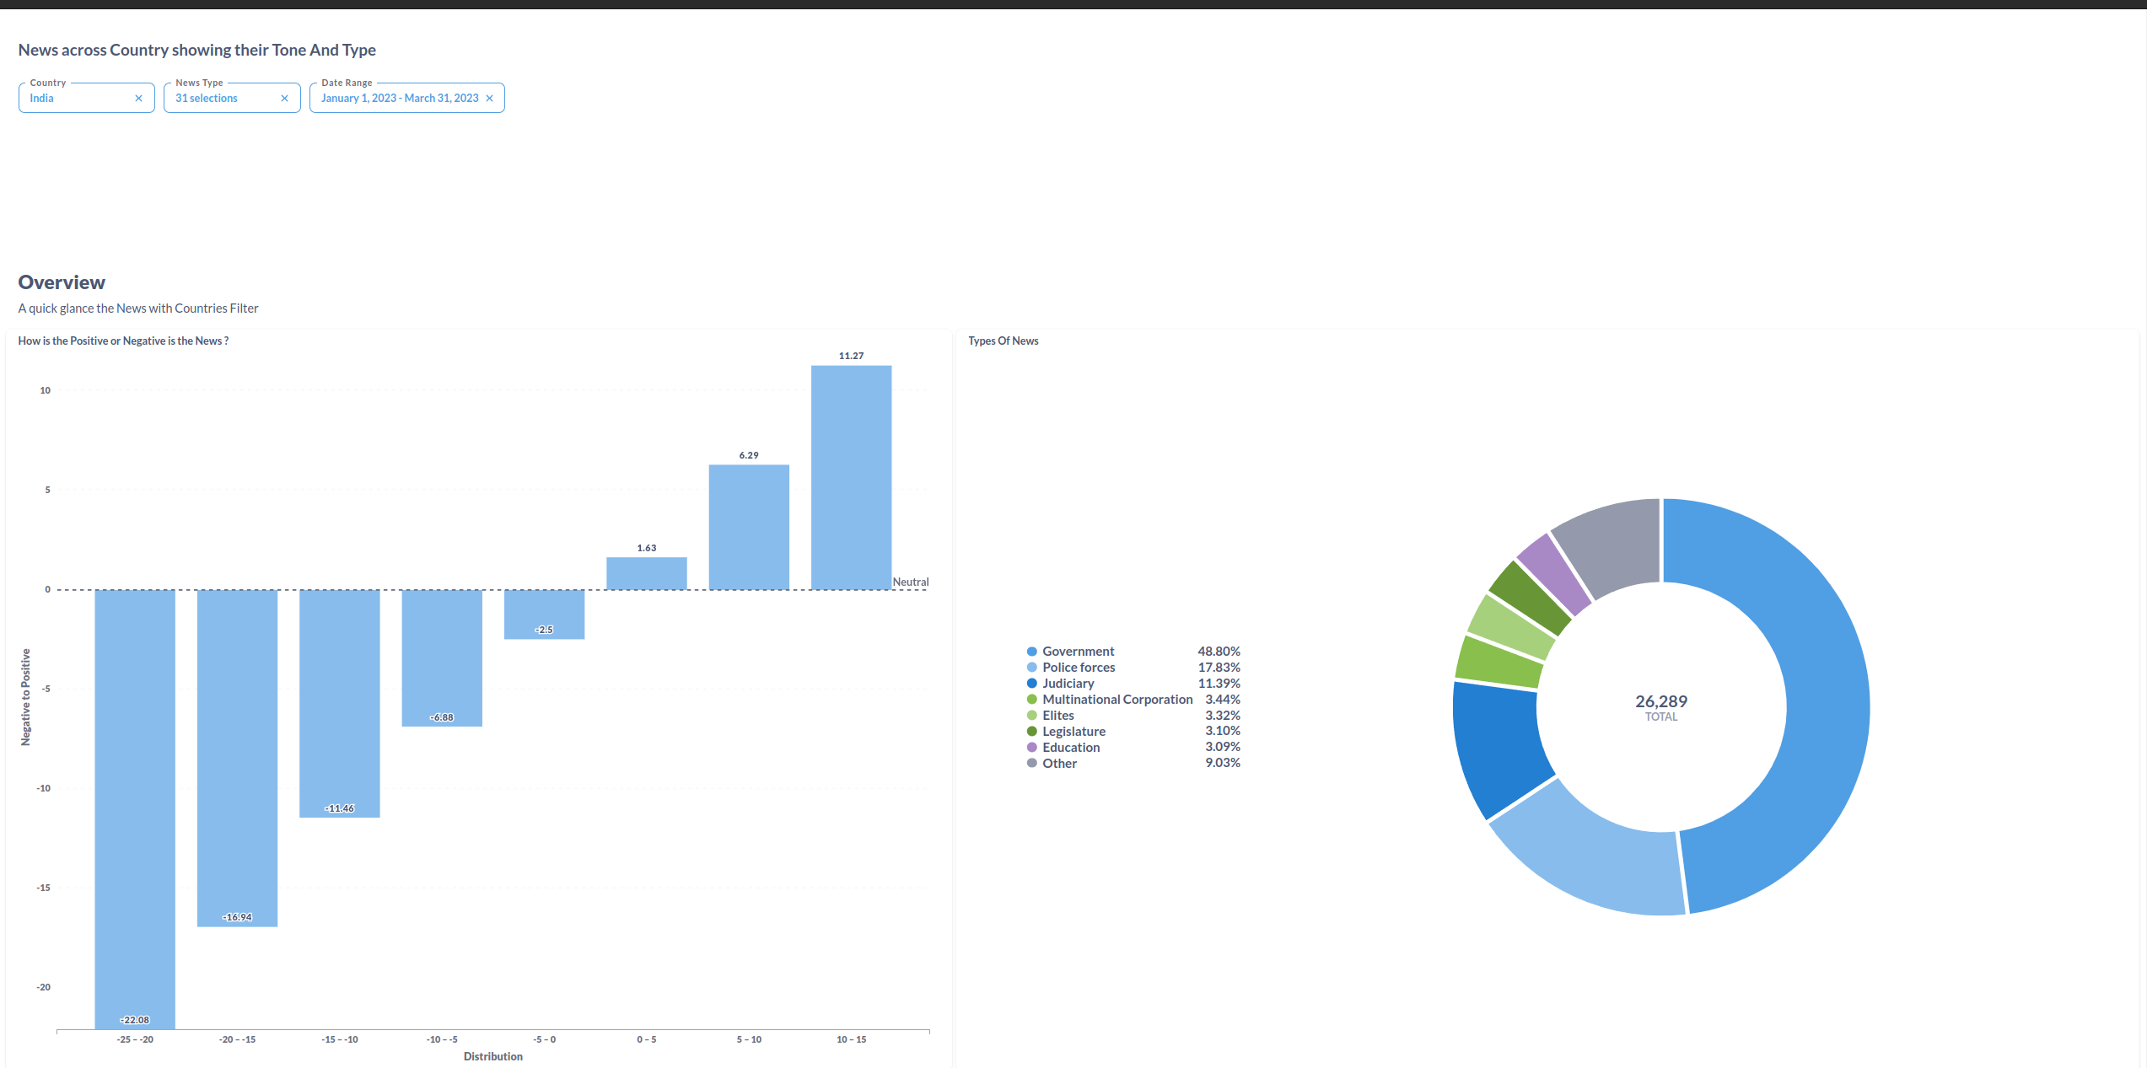Toggle Police forces legend dot
The image size is (2147, 1068).
pyautogui.click(x=1031, y=668)
